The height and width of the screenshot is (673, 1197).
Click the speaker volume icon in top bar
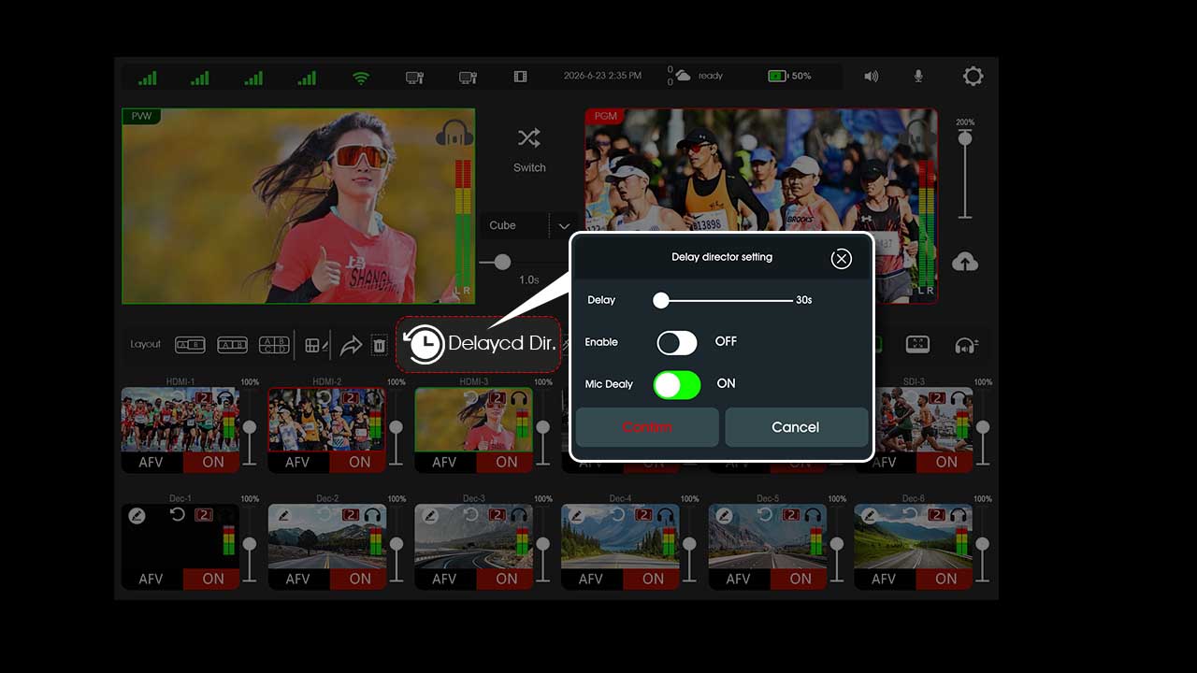point(871,76)
